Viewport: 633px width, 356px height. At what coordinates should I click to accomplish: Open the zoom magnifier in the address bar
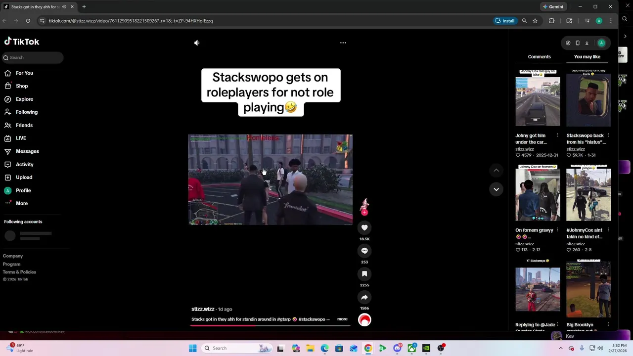[524, 21]
